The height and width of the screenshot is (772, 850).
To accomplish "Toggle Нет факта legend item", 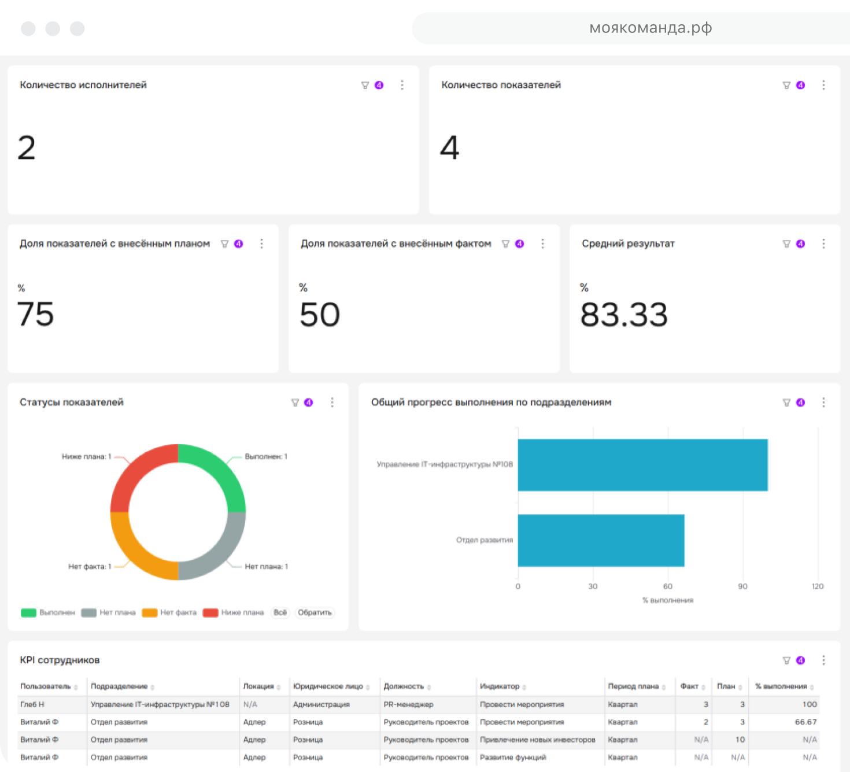I will pyautogui.click(x=169, y=612).
